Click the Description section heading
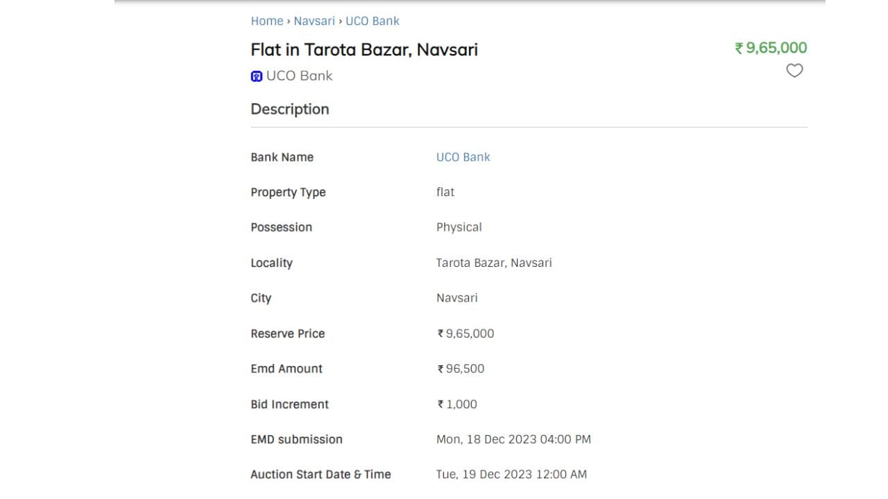The width and height of the screenshot is (888, 499). (290, 110)
